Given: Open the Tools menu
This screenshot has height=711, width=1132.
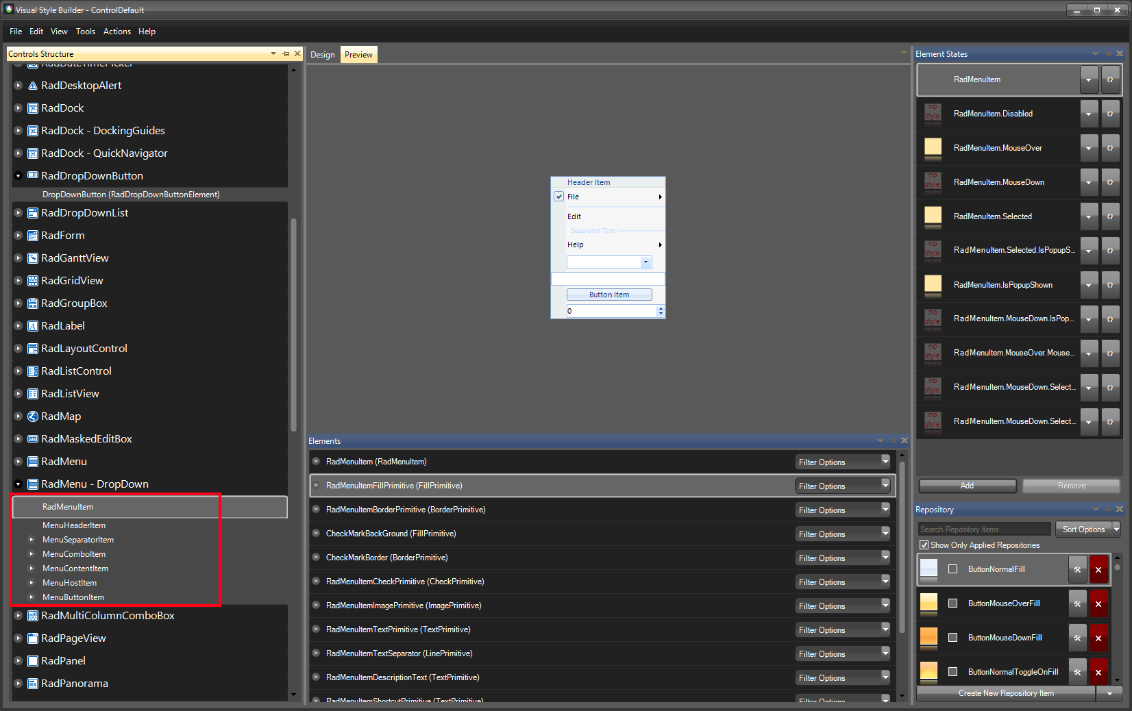Looking at the screenshot, I should (86, 32).
